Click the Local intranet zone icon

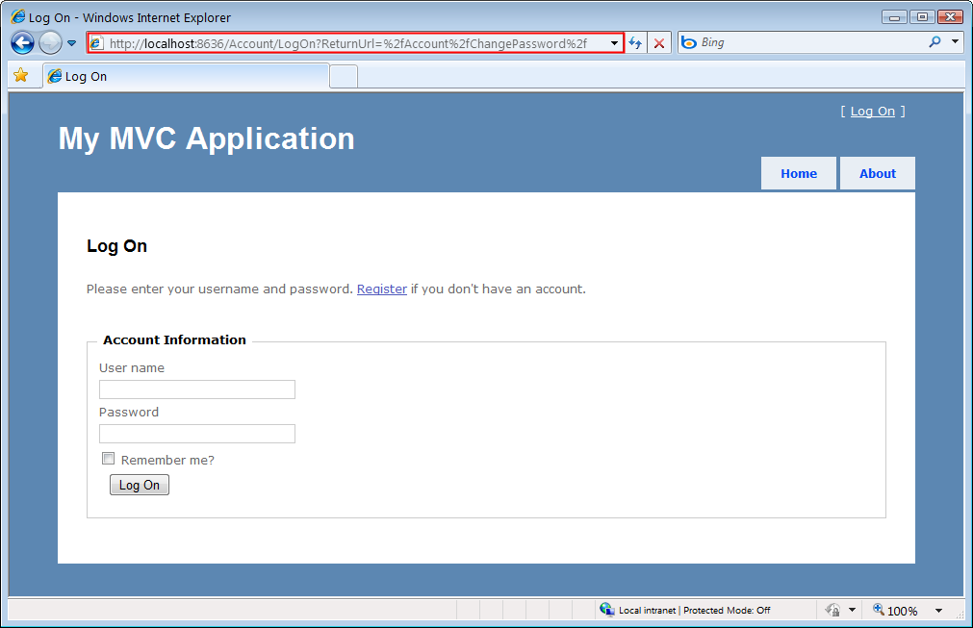coord(607,610)
